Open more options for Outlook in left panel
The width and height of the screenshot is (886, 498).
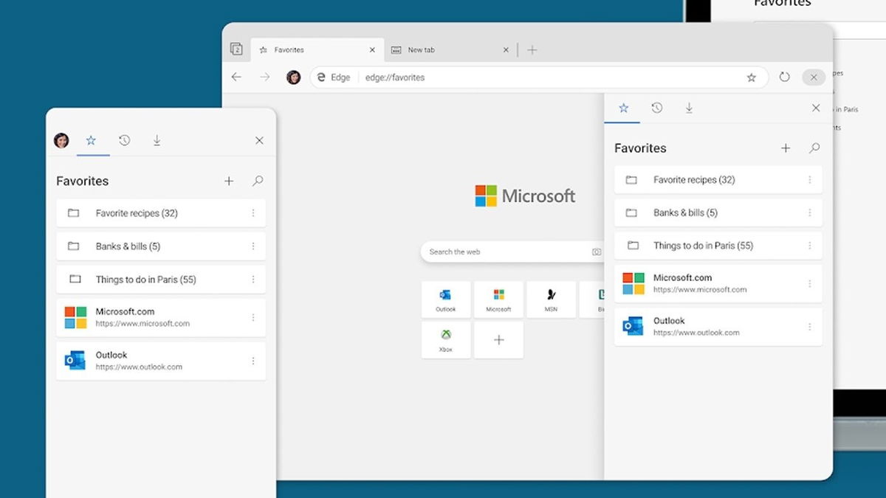(253, 361)
